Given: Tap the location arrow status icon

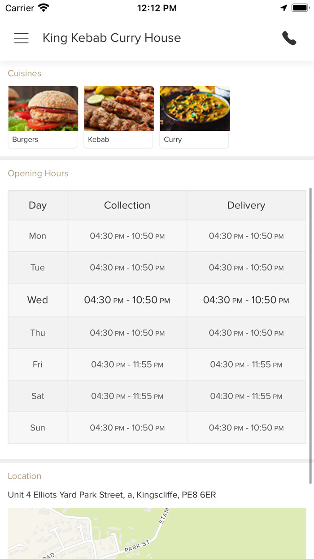Looking at the screenshot, I should pyautogui.click(x=283, y=8).
